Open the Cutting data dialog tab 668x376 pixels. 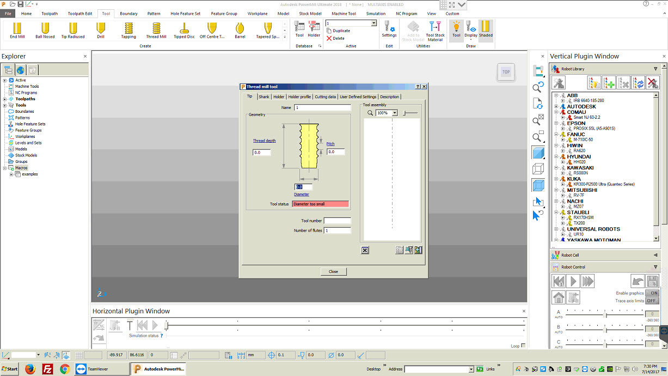point(326,96)
